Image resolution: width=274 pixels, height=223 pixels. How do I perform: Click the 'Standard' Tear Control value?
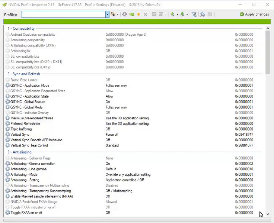tap(112, 145)
